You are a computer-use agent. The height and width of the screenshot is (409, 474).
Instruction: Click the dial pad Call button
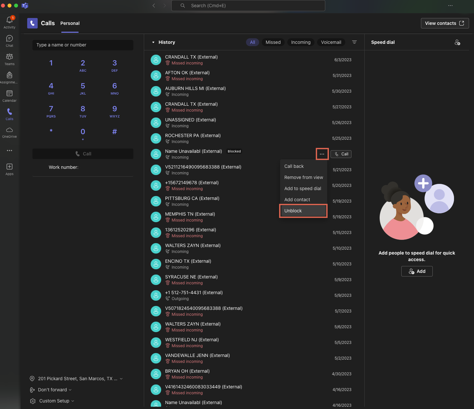pyautogui.click(x=83, y=154)
